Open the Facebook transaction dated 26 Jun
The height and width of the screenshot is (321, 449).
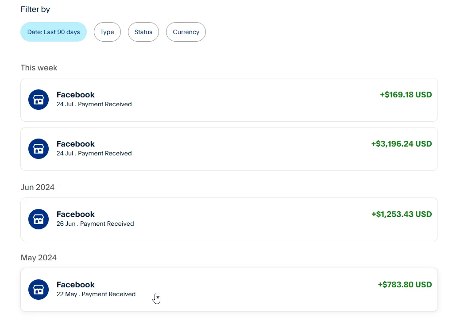pyautogui.click(x=229, y=219)
